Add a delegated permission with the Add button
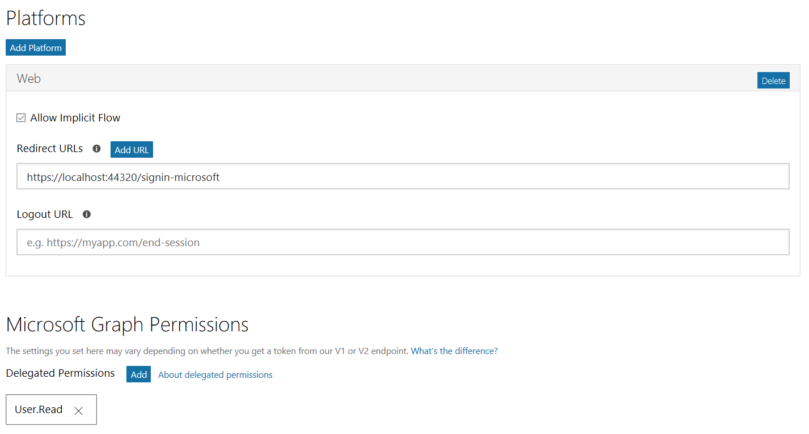 tap(139, 374)
